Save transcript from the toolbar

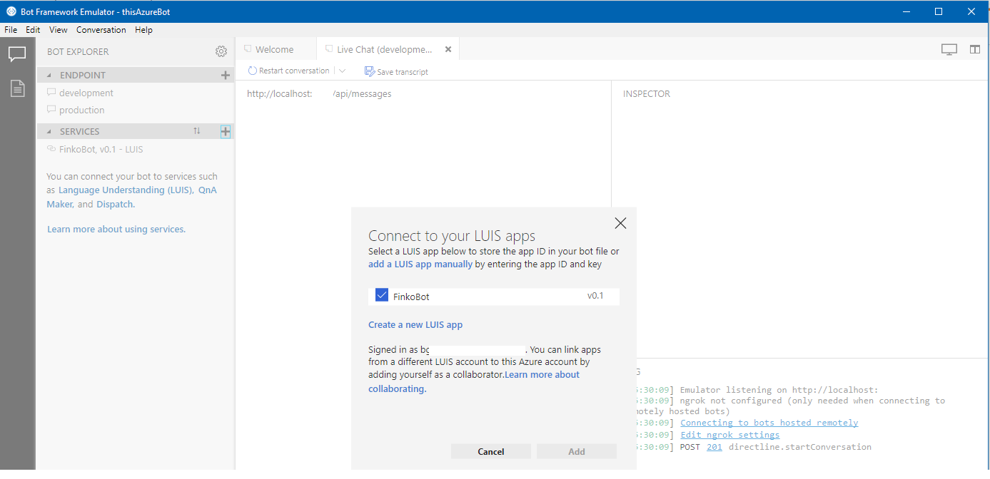coord(396,71)
